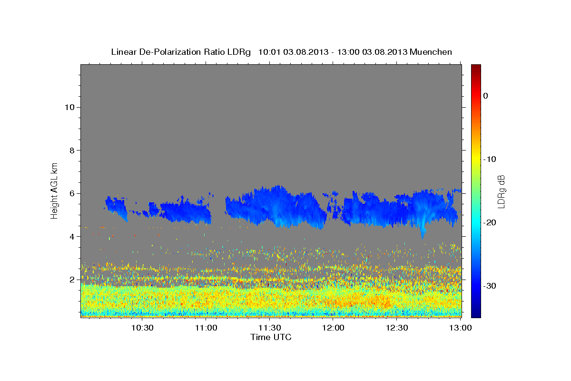This screenshot has width=571, height=381.
Task: Click the 'Time UTC' axis label
Action: click(x=271, y=337)
